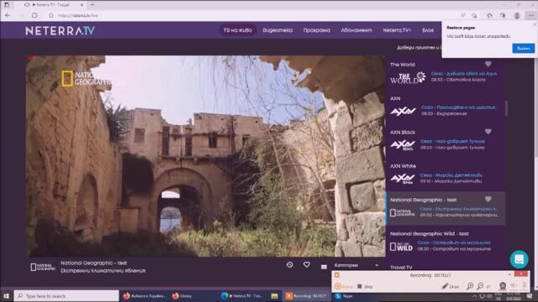Open the Windows Start menu
The width and height of the screenshot is (538, 302).
(6, 296)
